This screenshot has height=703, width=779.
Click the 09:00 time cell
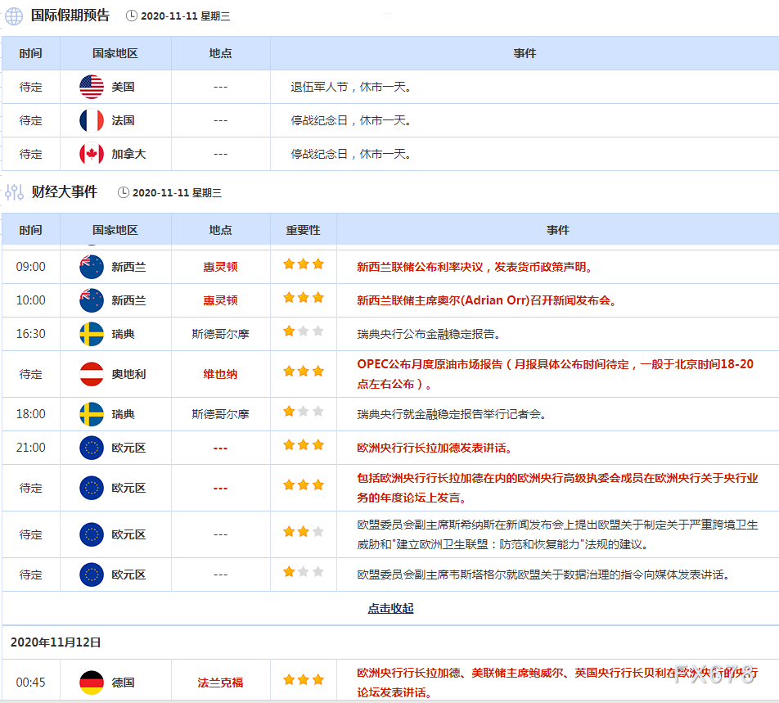(31, 267)
